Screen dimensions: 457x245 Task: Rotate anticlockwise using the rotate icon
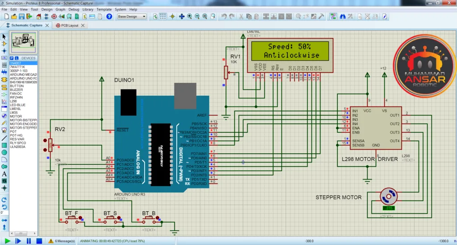click(x=4, y=207)
